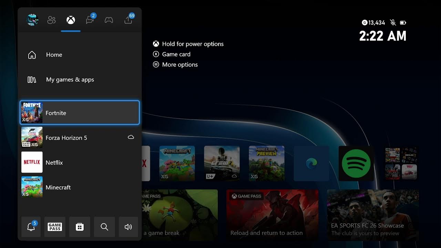Open My games & apps
Viewport: 441px width, 248px height.
pos(80,80)
